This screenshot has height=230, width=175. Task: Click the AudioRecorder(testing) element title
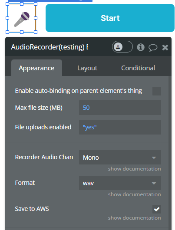pos(50,47)
